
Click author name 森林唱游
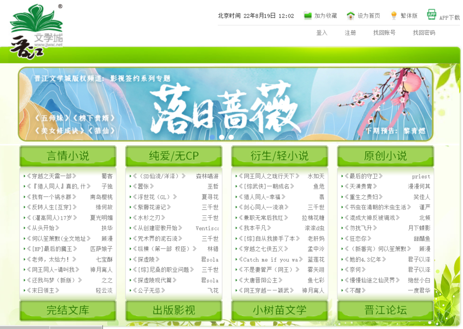pos(207,176)
